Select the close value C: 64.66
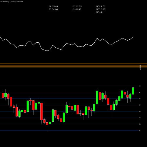Image resolution: width=147 pixels, height=147 pixels. point(53,9)
